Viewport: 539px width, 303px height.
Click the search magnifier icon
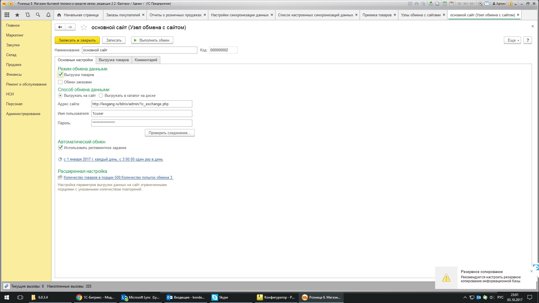pyautogui.click(x=38, y=15)
